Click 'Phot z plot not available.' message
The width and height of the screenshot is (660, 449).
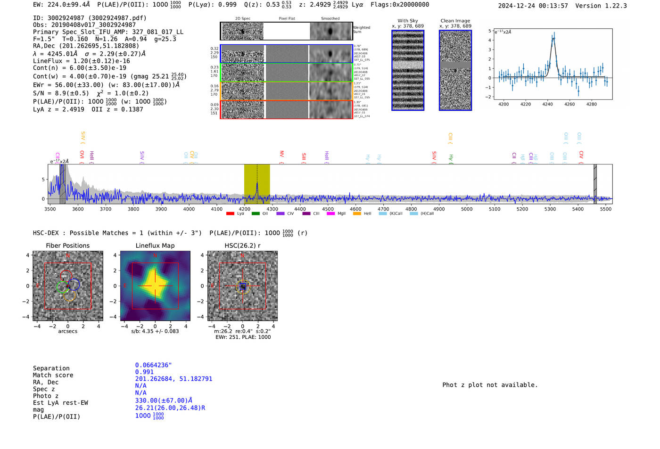(x=490, y=385)
